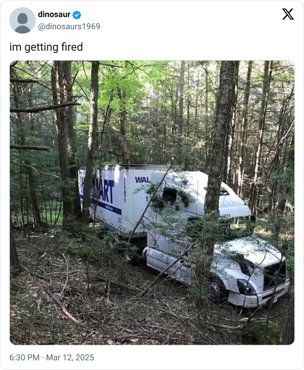Click the 53 marking on trailer corner
The width and height of the screenshot is (304, 370).
[120, 220]
